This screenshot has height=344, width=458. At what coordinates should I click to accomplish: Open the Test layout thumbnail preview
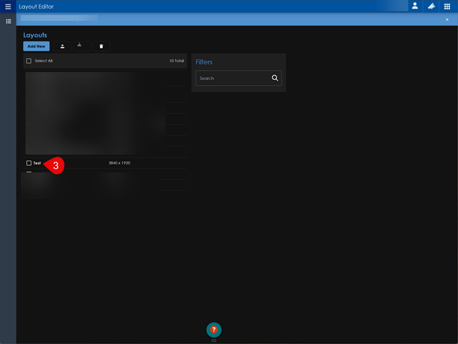tap(80, 113)
